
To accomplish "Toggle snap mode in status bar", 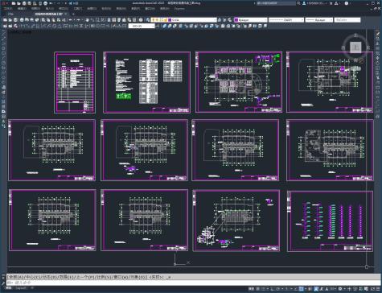I will point(263,289).
